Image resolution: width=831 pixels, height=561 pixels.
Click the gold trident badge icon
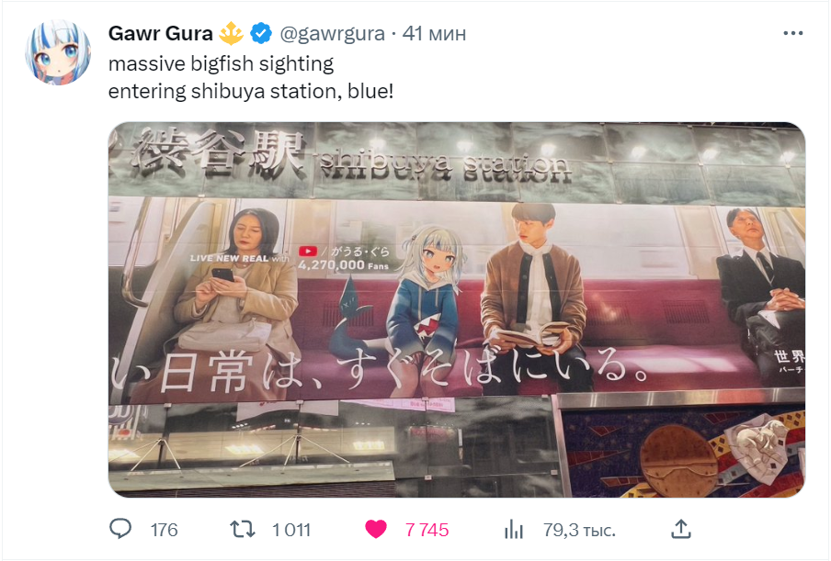(x=231, y=33)
